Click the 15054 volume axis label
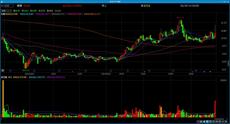230x124 pixels. tap(223, 80)
